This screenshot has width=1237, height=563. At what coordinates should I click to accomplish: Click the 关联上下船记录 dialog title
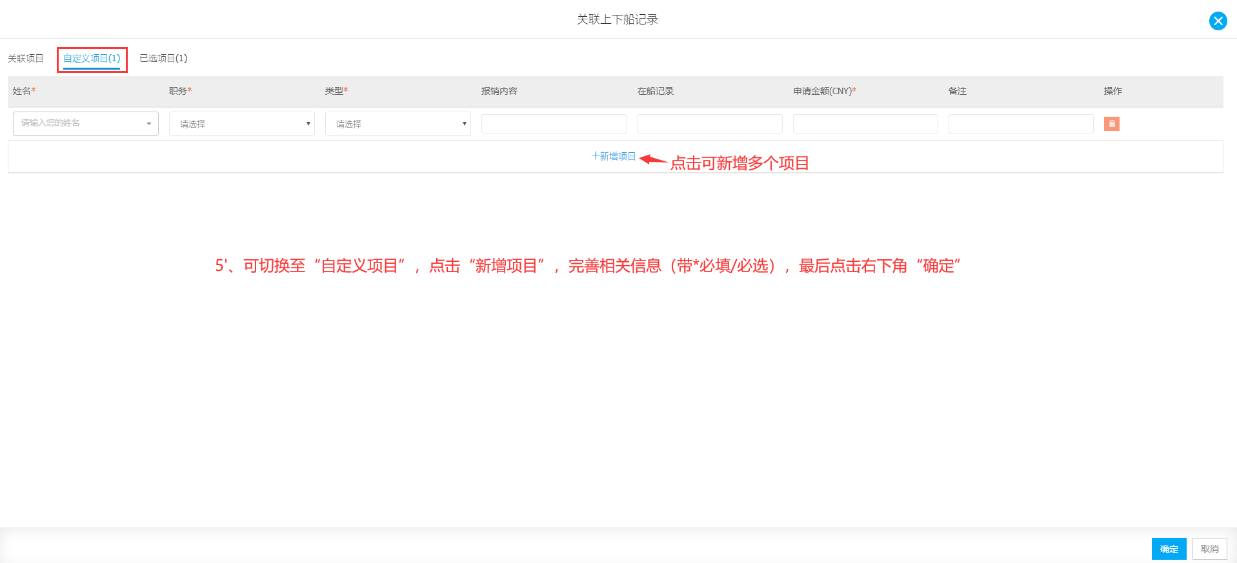tap(618, 19)
